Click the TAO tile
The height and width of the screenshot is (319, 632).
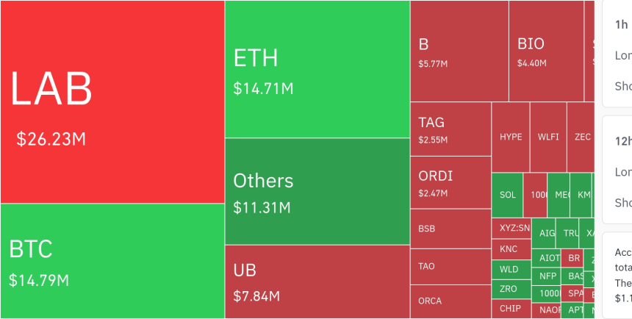pyautogui.click(x=451, y=267)
